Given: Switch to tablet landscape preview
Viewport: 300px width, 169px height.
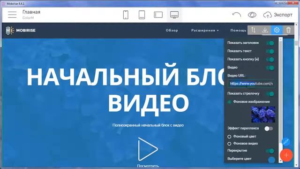Looking at the screenshot, I should (158, 15).
